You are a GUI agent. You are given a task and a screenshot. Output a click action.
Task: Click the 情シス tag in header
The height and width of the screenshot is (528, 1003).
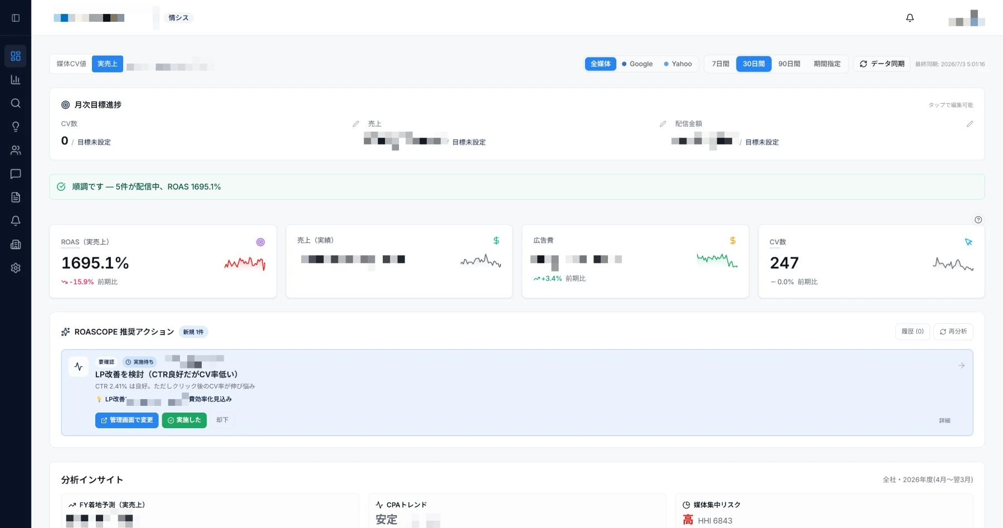click(178, 18)
